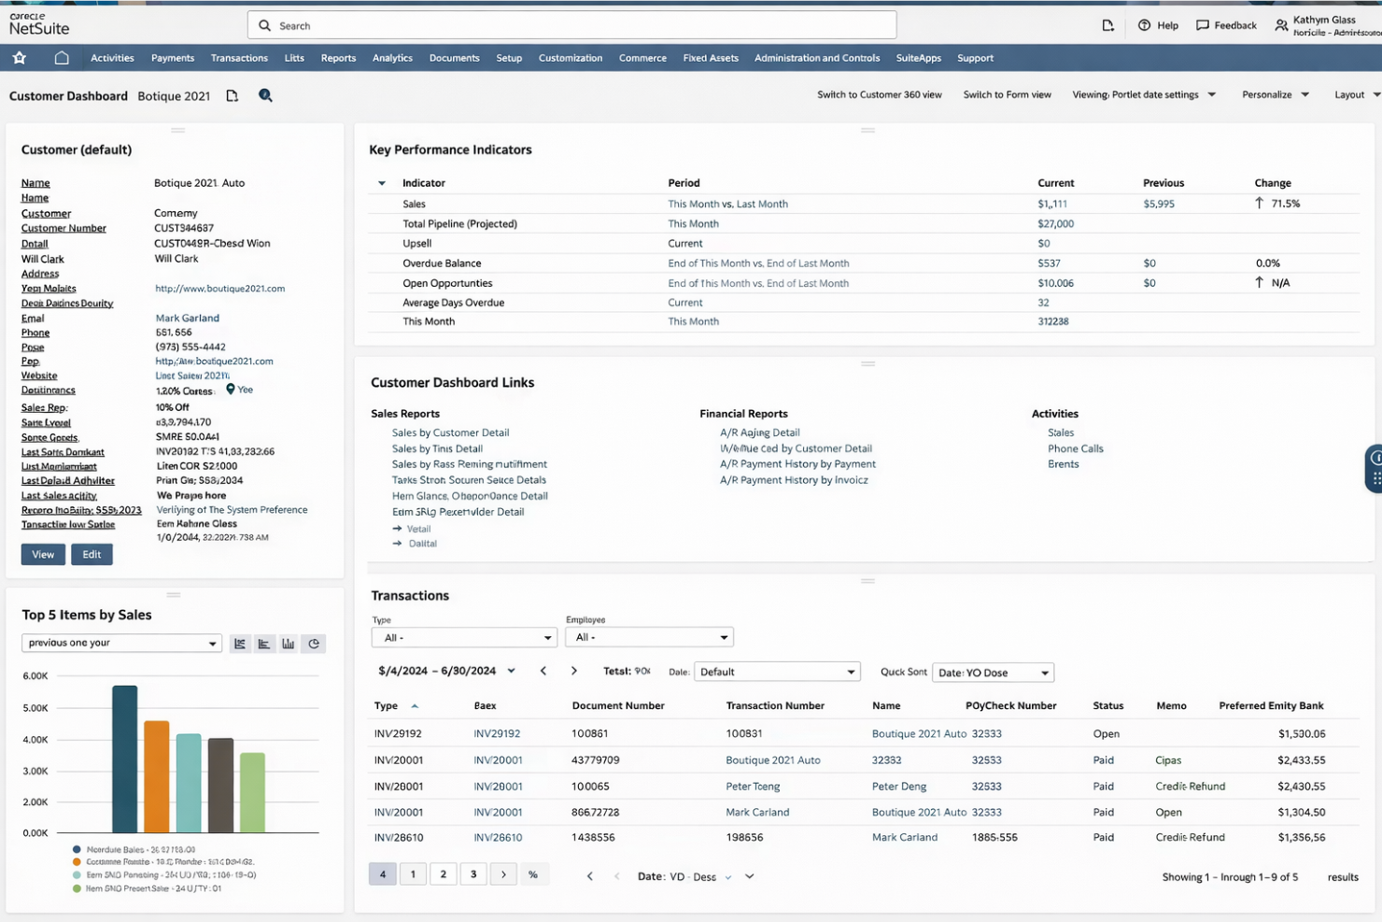Click the magnifier icon beside Customer Dashboard title
Image resolution: width=1382 pixels, height=922 pixels.
point(265,94)
